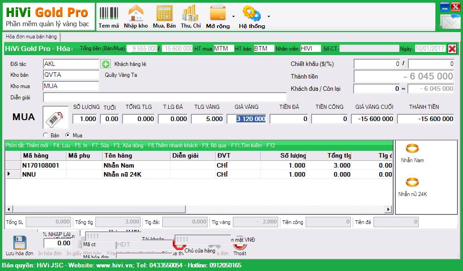
Task: Open the Tem mã barcode tool
Action: coord(109,17)
